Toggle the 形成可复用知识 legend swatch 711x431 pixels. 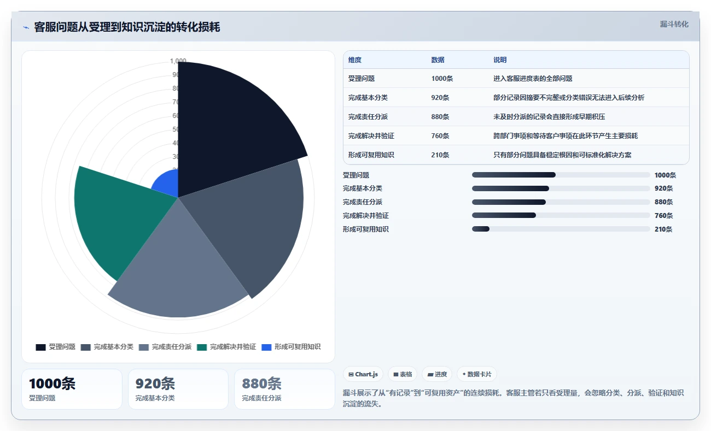point(266,347)
